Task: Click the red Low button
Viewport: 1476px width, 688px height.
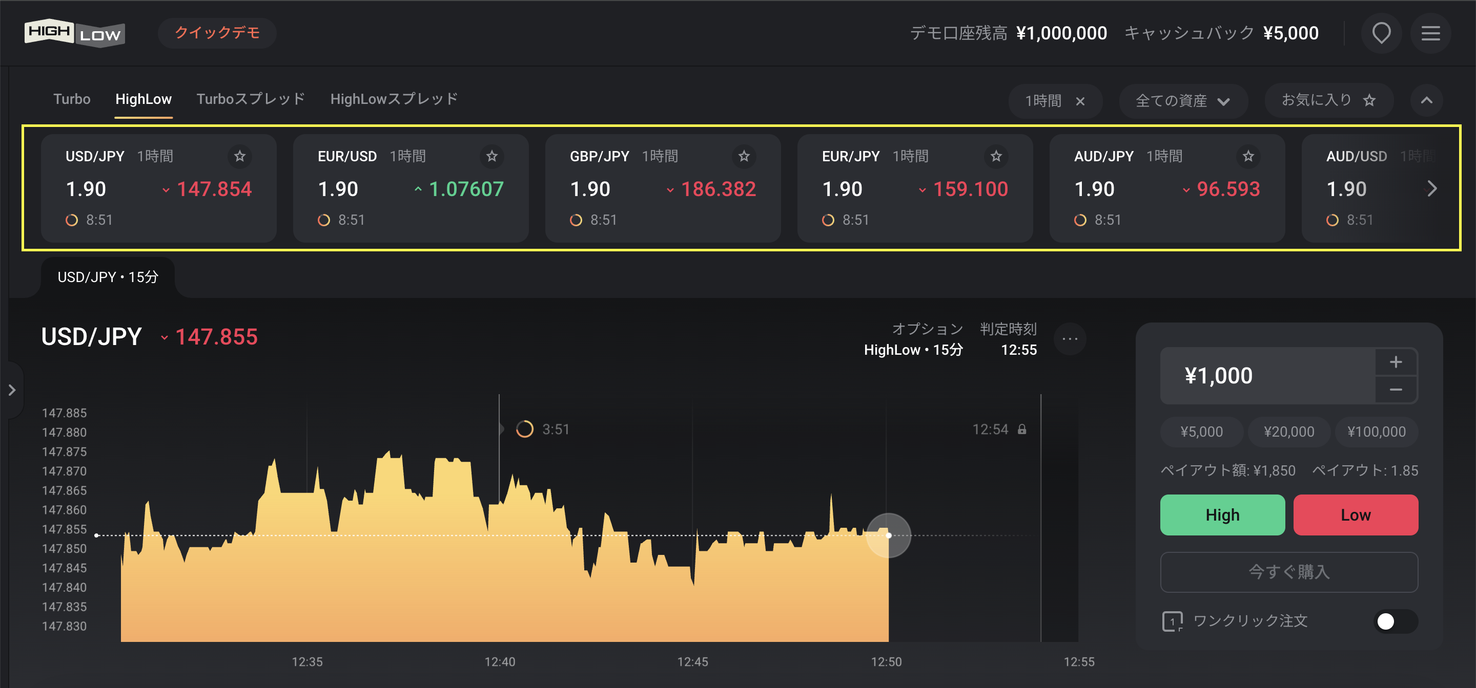Action: click(1355, 514)
